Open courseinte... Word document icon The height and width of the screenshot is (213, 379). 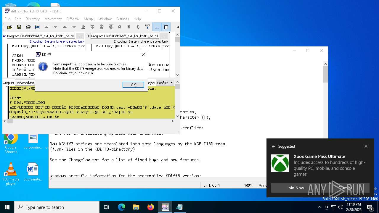point(33,172)
